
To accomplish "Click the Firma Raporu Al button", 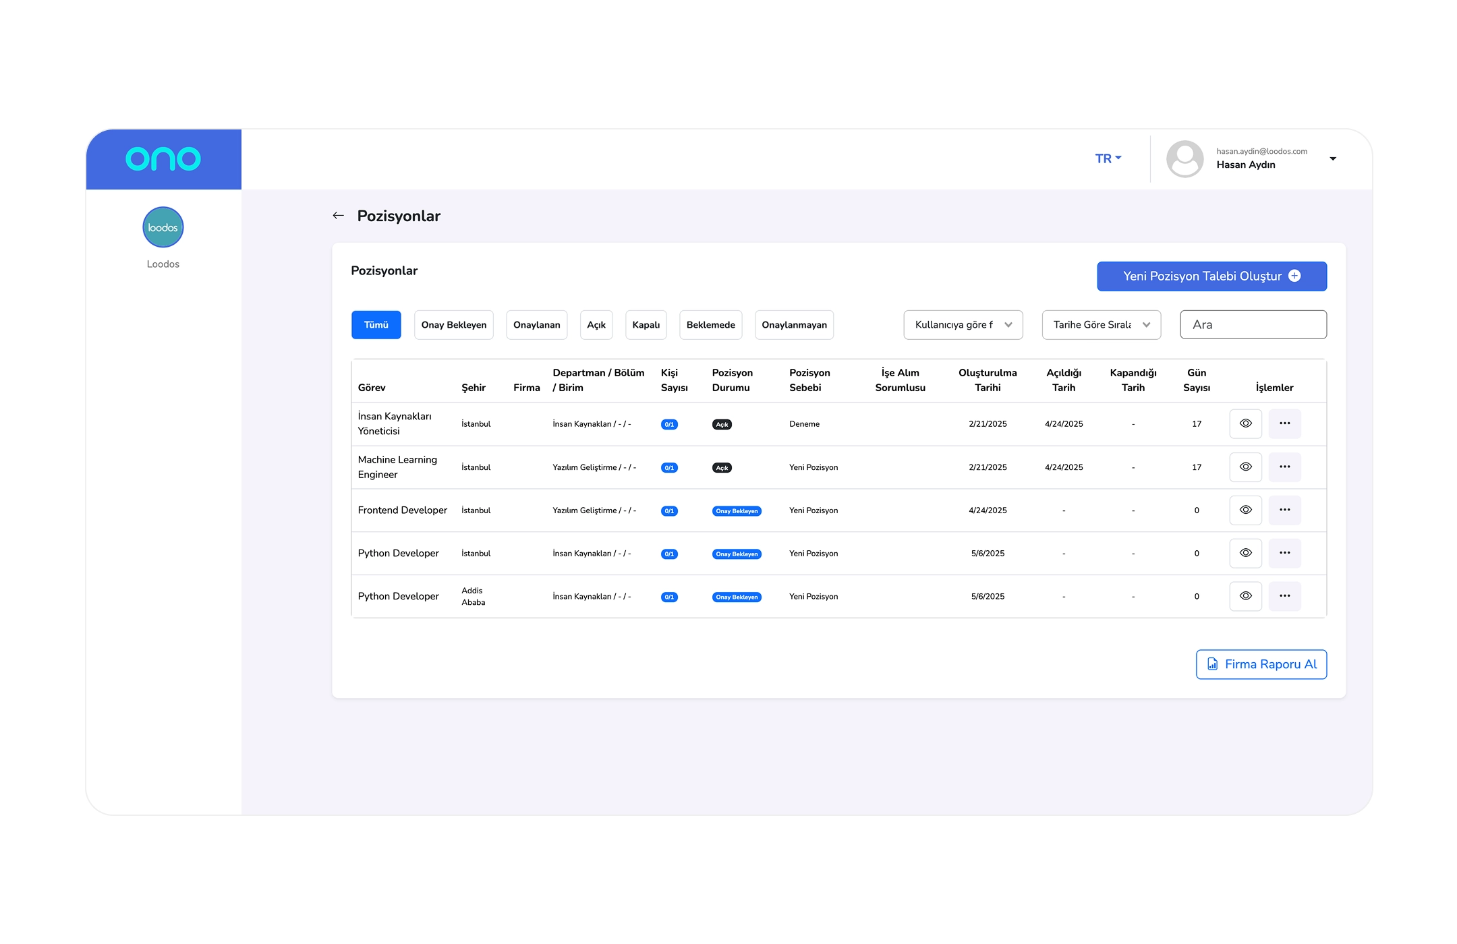I will [1261, 664].
